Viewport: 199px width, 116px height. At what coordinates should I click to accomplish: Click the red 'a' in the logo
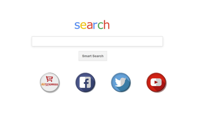coord(90,25)
